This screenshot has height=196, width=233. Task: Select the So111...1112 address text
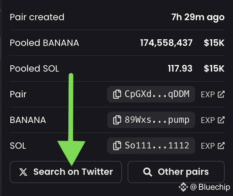(157, 145)
